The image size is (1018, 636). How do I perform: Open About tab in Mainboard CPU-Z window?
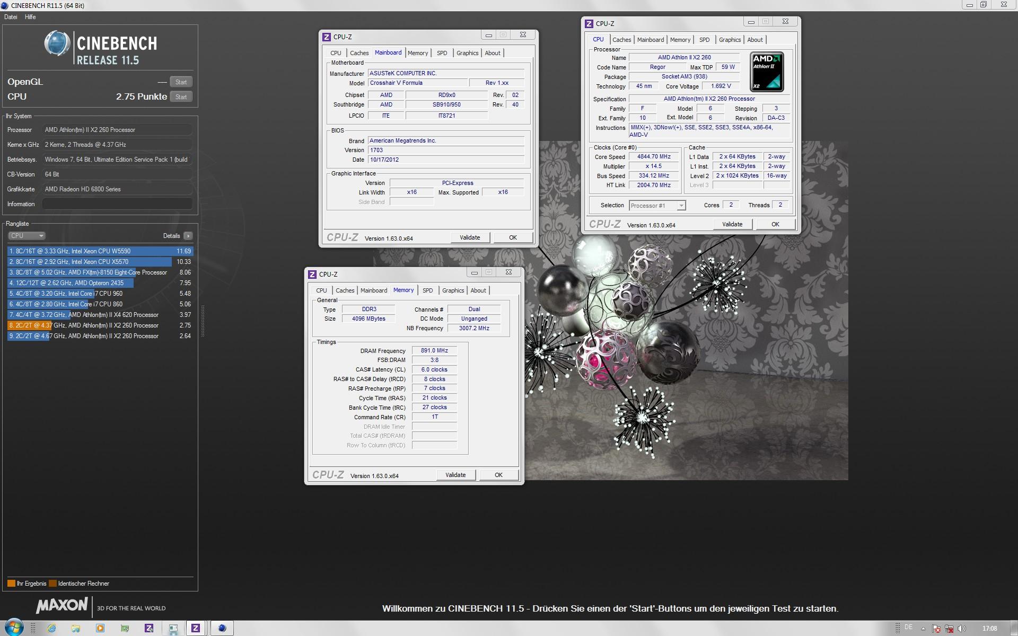tap(492, 53)
